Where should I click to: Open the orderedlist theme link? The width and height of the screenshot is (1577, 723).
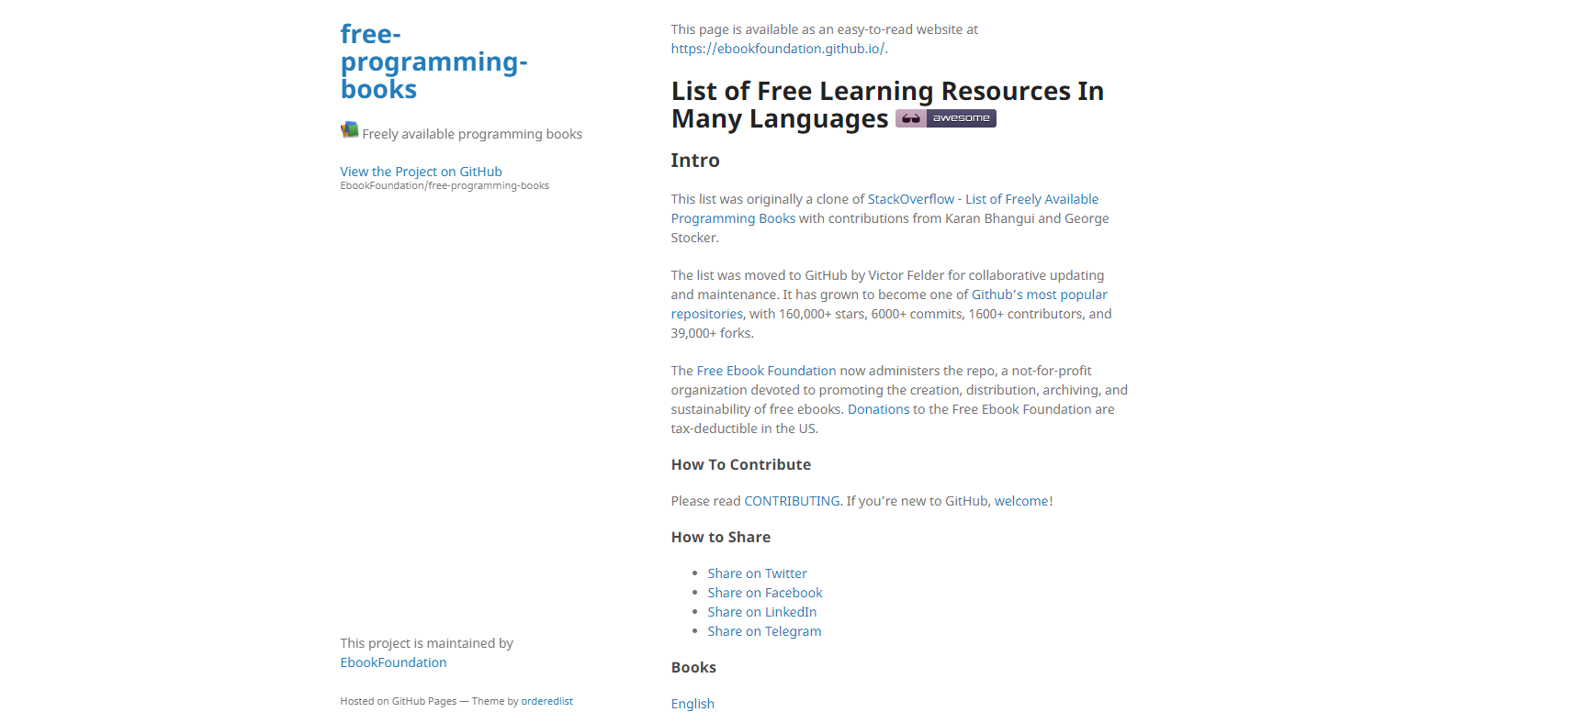(546, 701)
